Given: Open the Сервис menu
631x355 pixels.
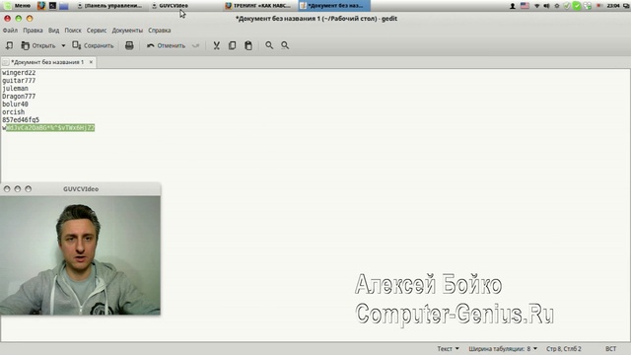Looking at the screenshot, I should [x=97, y=31].
